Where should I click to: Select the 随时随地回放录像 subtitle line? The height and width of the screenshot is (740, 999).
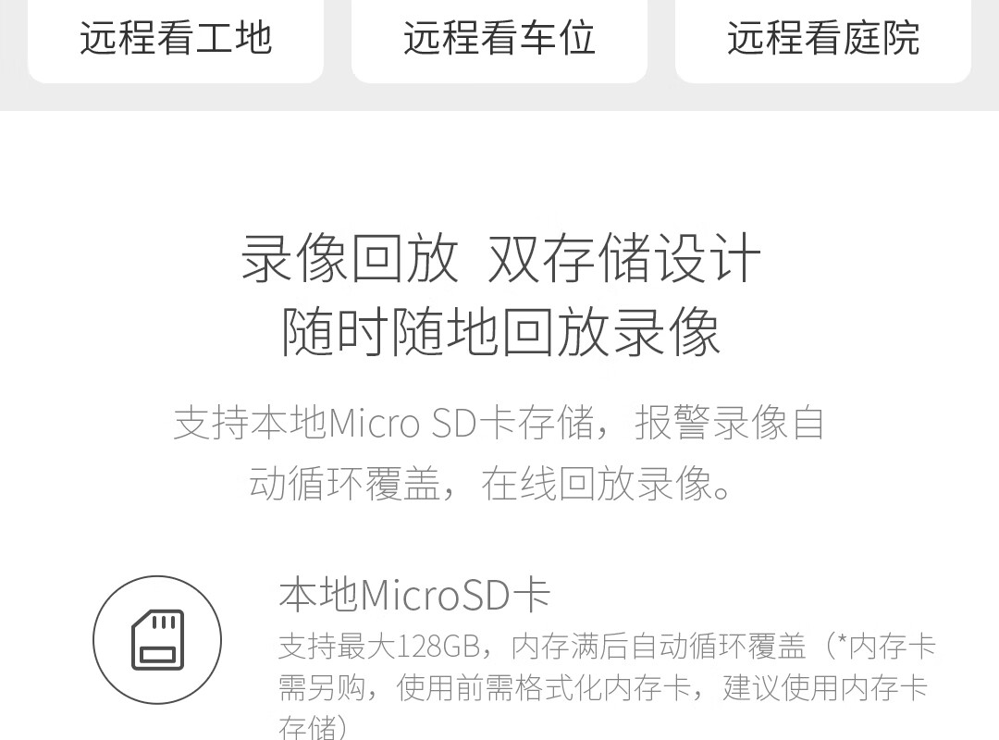[500, 331]
